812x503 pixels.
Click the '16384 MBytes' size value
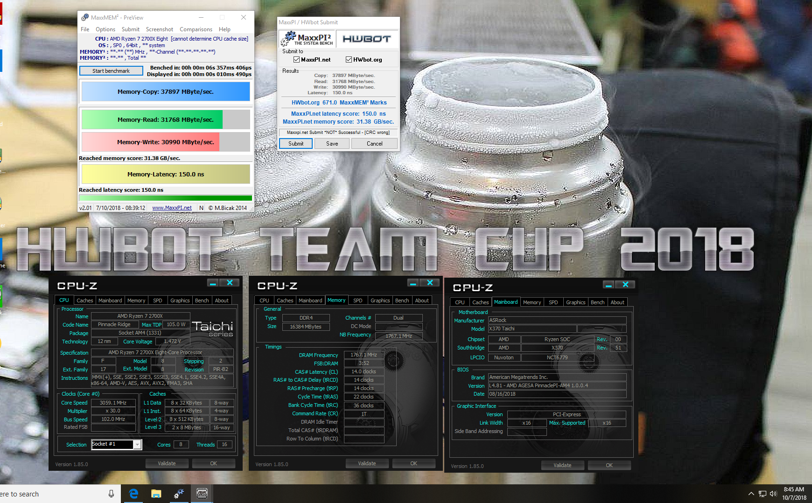[306, 327]
